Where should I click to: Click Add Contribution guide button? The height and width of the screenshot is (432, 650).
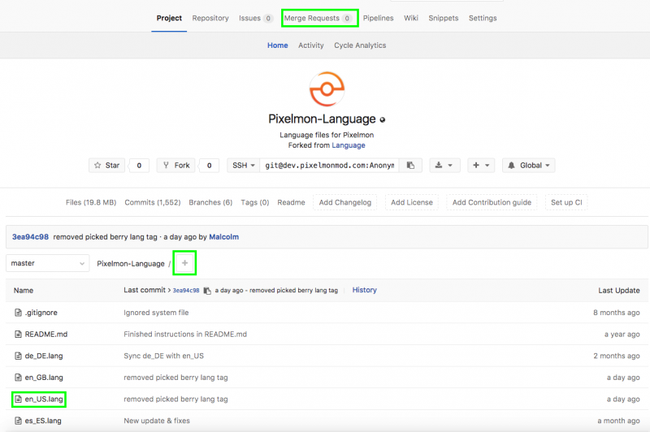pos(492,202)
